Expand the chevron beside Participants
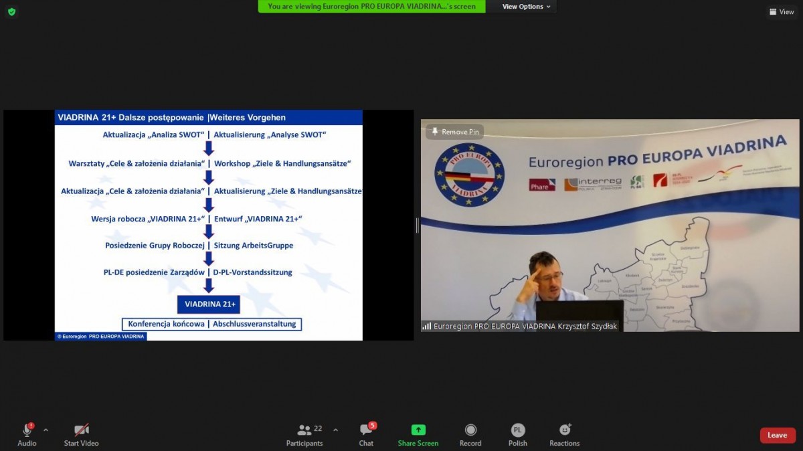The height and width of the screenshot is (451, 803). pyautogui.click(x=335, y=430)
